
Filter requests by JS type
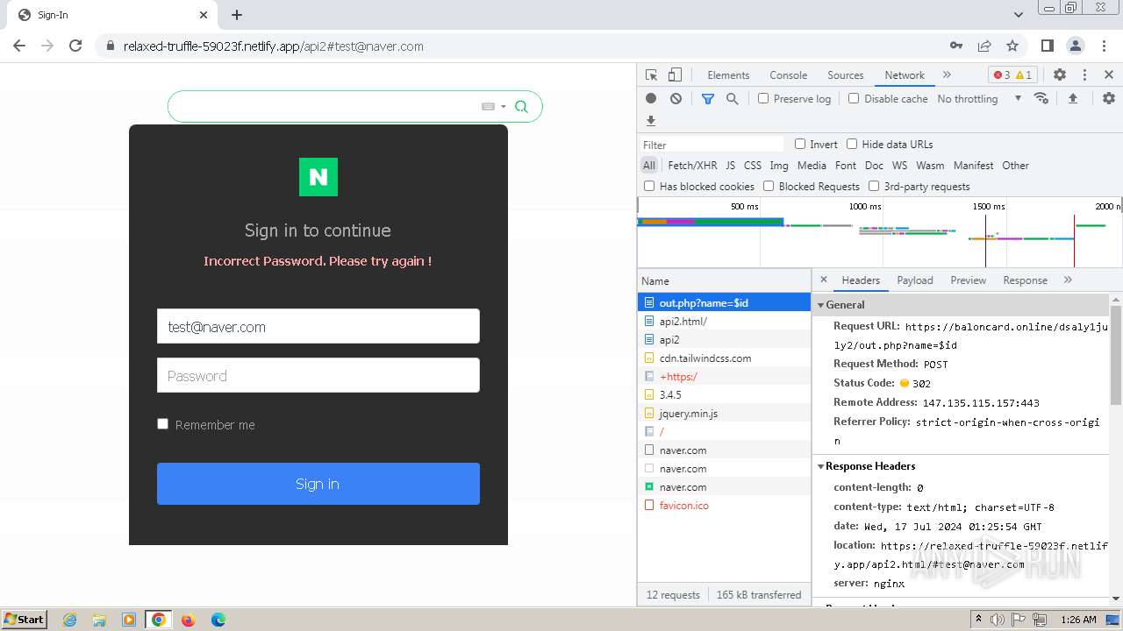730,165
